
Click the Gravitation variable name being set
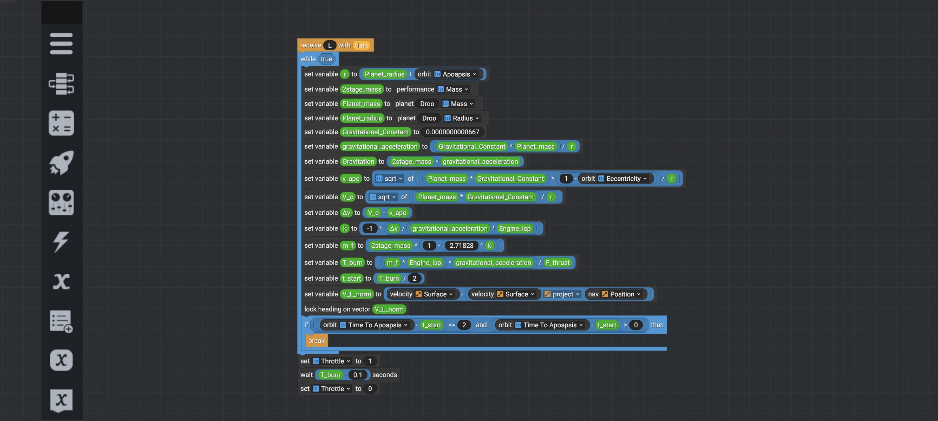[x=358, y=162]
